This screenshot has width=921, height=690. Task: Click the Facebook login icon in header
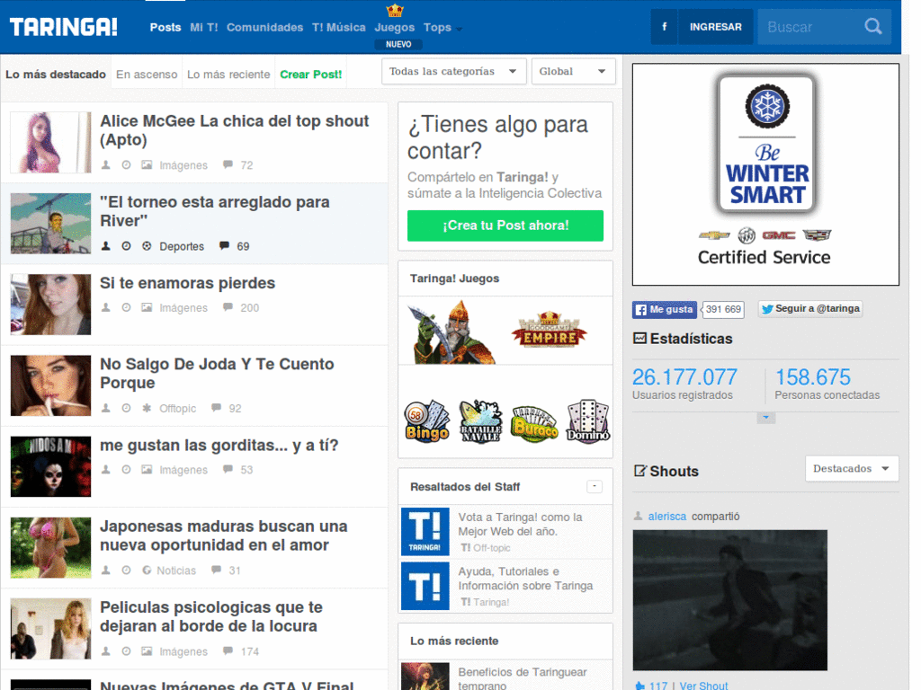click(x=665, y=26)
